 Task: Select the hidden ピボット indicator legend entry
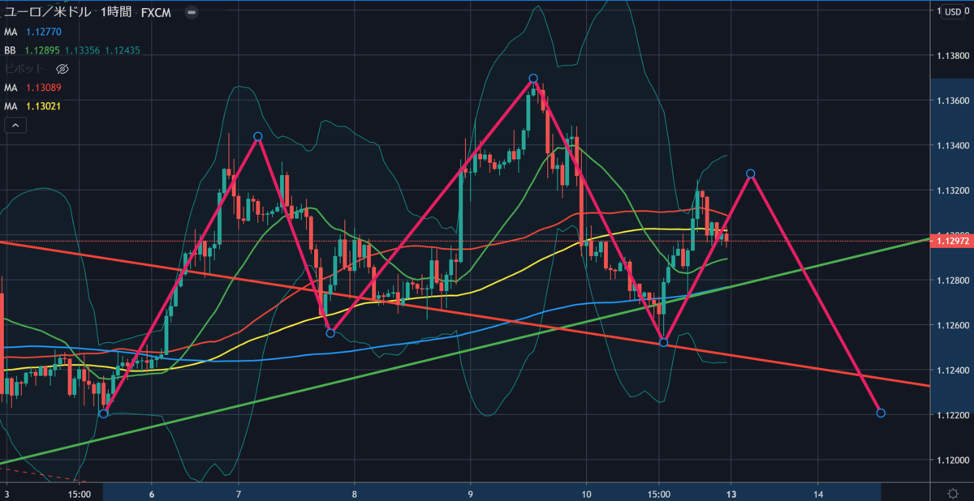[x=24, y=69]
